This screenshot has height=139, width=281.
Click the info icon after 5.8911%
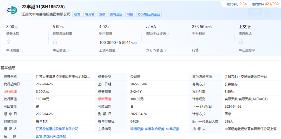[135, 43]
